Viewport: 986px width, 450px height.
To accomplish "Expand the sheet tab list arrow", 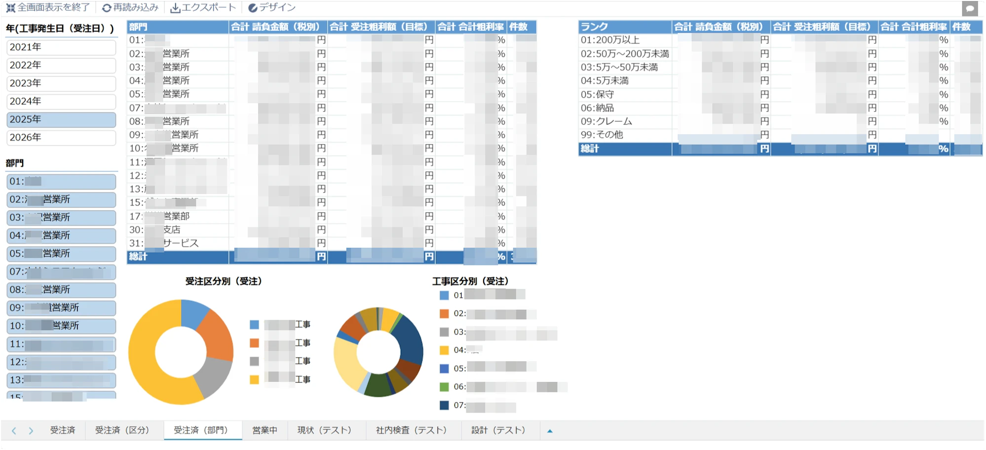I will (x=550, y=431).
